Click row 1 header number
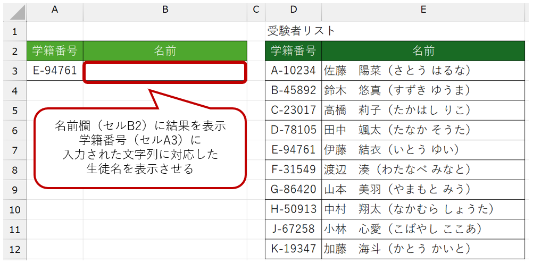This screenshot has height=263, width=533. click(14, 31)
